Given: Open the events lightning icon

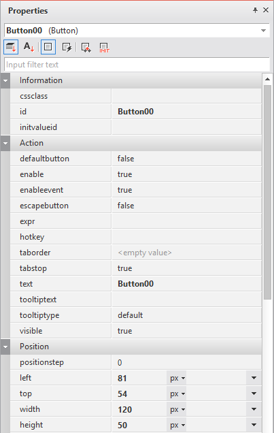Looking at the screenshot, I should [x=67, y=47].
